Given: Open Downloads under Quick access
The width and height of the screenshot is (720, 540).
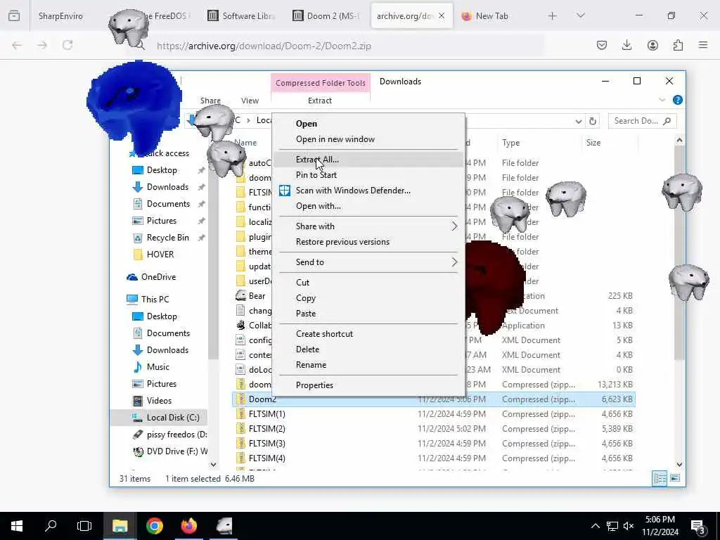Looking at the screenshot, I should pos(167,187).
